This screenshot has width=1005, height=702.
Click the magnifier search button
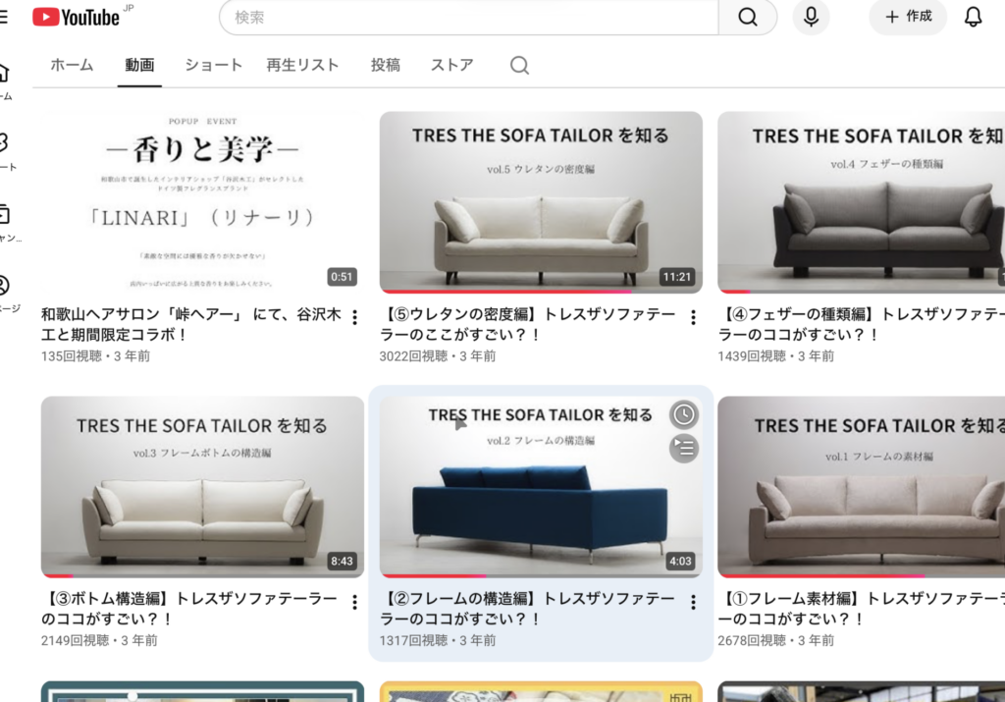747,18
